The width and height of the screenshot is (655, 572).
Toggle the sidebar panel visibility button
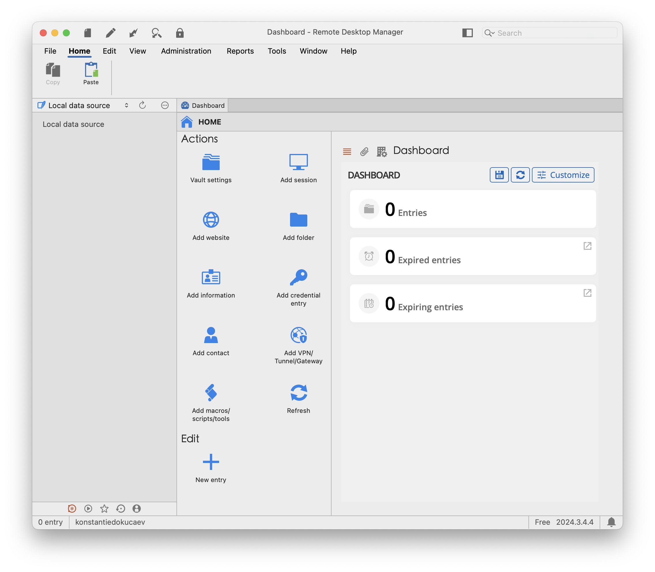coord(467,33)
